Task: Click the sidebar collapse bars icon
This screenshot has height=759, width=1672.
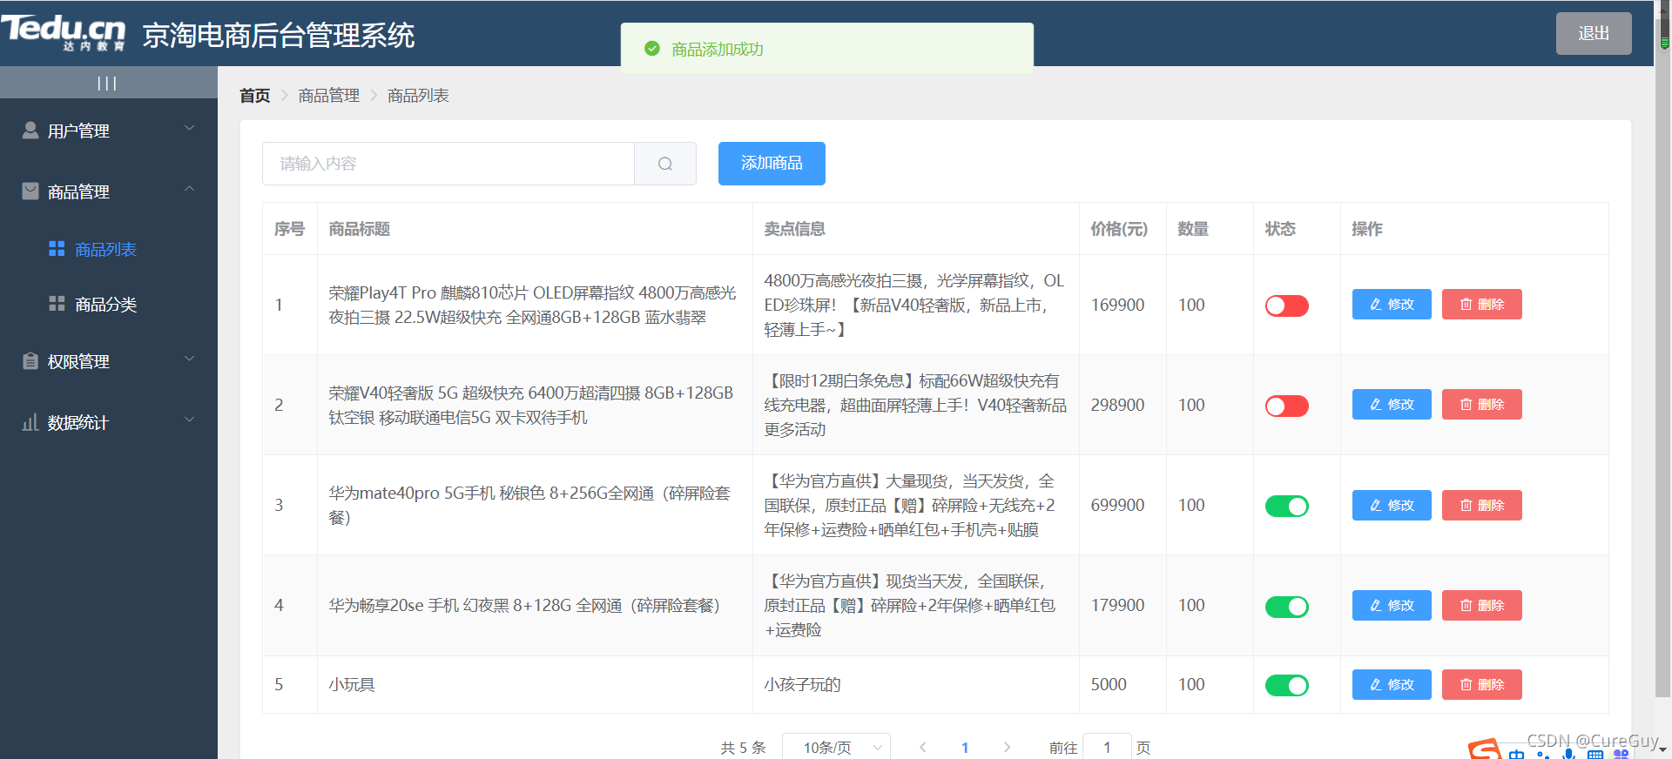Action: [107, 84]
